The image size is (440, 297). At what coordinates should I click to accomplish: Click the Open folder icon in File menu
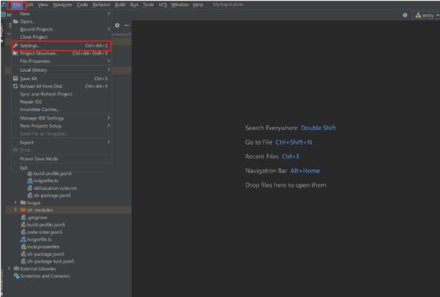[x=15, y=21]
